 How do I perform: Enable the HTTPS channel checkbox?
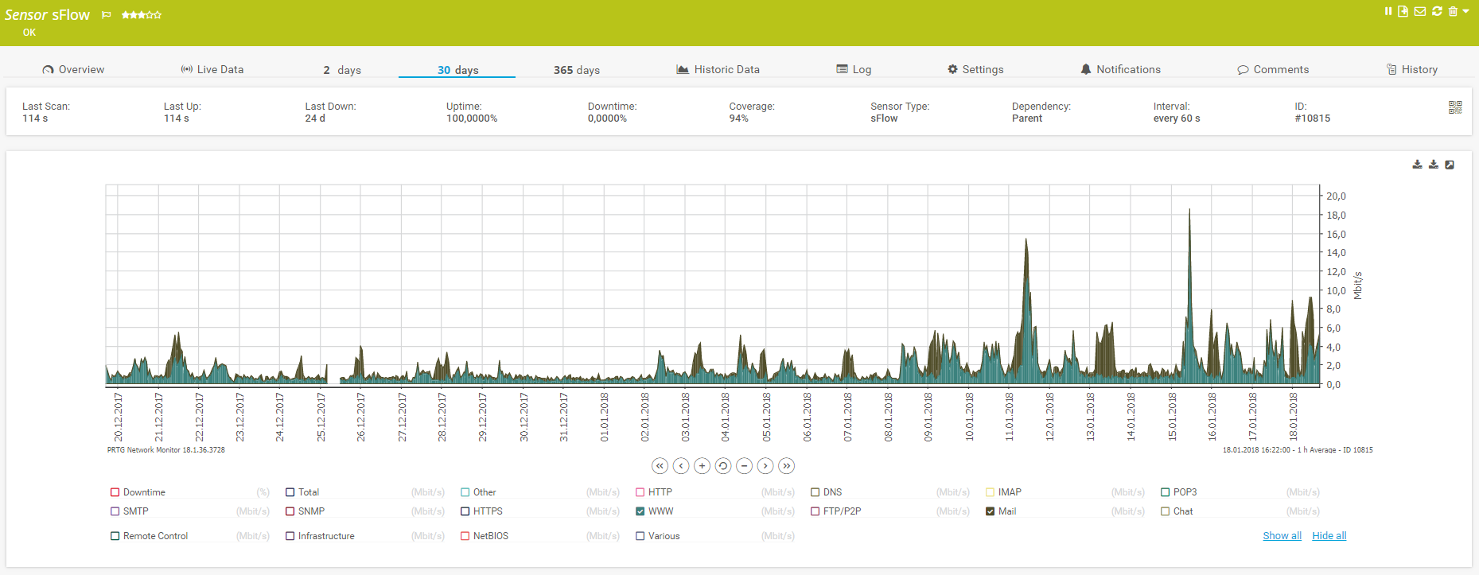coord(465,511)
